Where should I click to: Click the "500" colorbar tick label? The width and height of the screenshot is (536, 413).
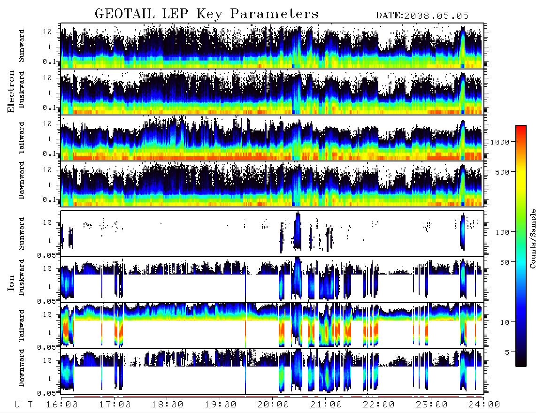coord(502,172)
